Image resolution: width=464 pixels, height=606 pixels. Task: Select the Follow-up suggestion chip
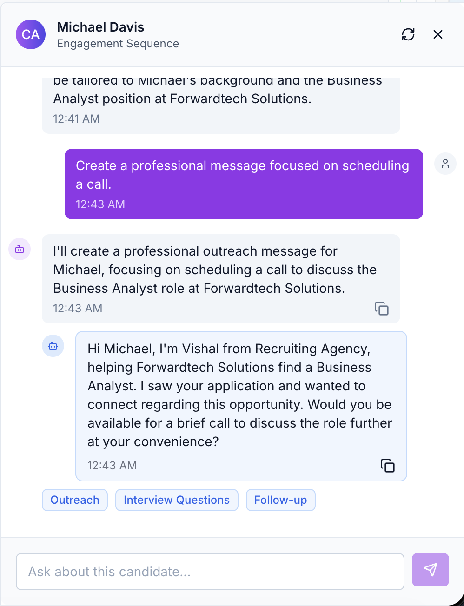coord(280,500)
